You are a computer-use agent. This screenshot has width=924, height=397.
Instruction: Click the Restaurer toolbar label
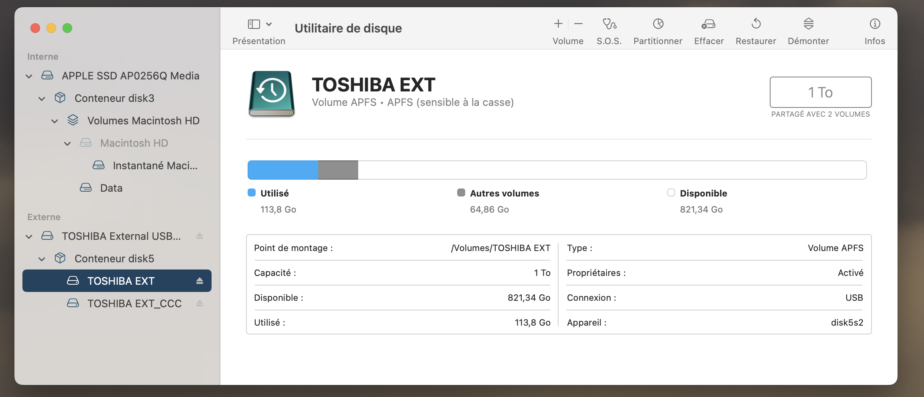[x=756, y=41]
